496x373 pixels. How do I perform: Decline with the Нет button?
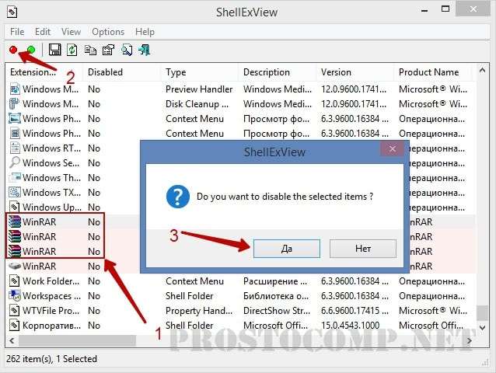pyautogui.click(x=363, y=249)
